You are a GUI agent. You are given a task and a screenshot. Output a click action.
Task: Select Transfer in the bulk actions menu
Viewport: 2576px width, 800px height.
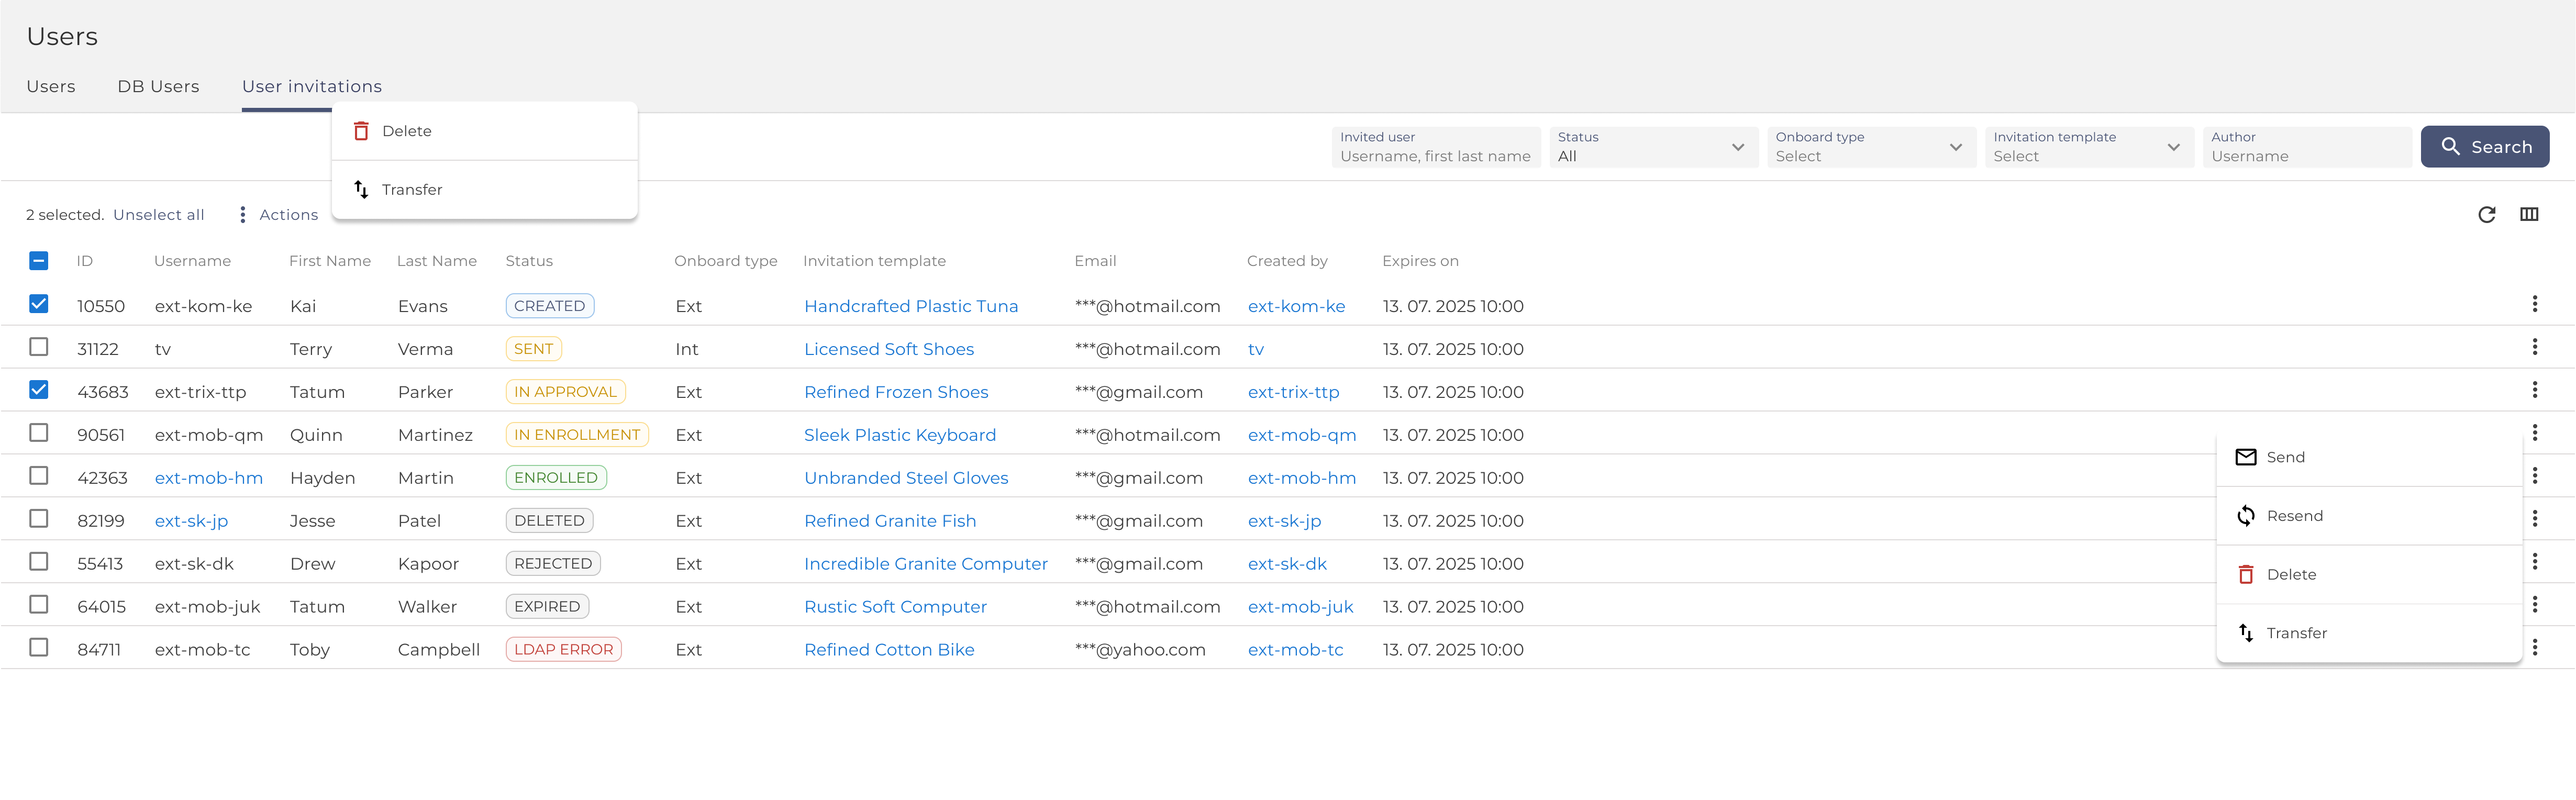[411, 190]
